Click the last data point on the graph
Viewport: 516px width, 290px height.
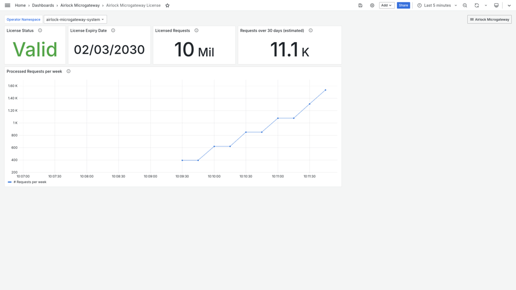326,90
